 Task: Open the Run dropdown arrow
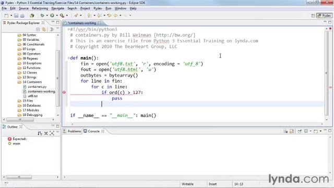pos(57,15)
